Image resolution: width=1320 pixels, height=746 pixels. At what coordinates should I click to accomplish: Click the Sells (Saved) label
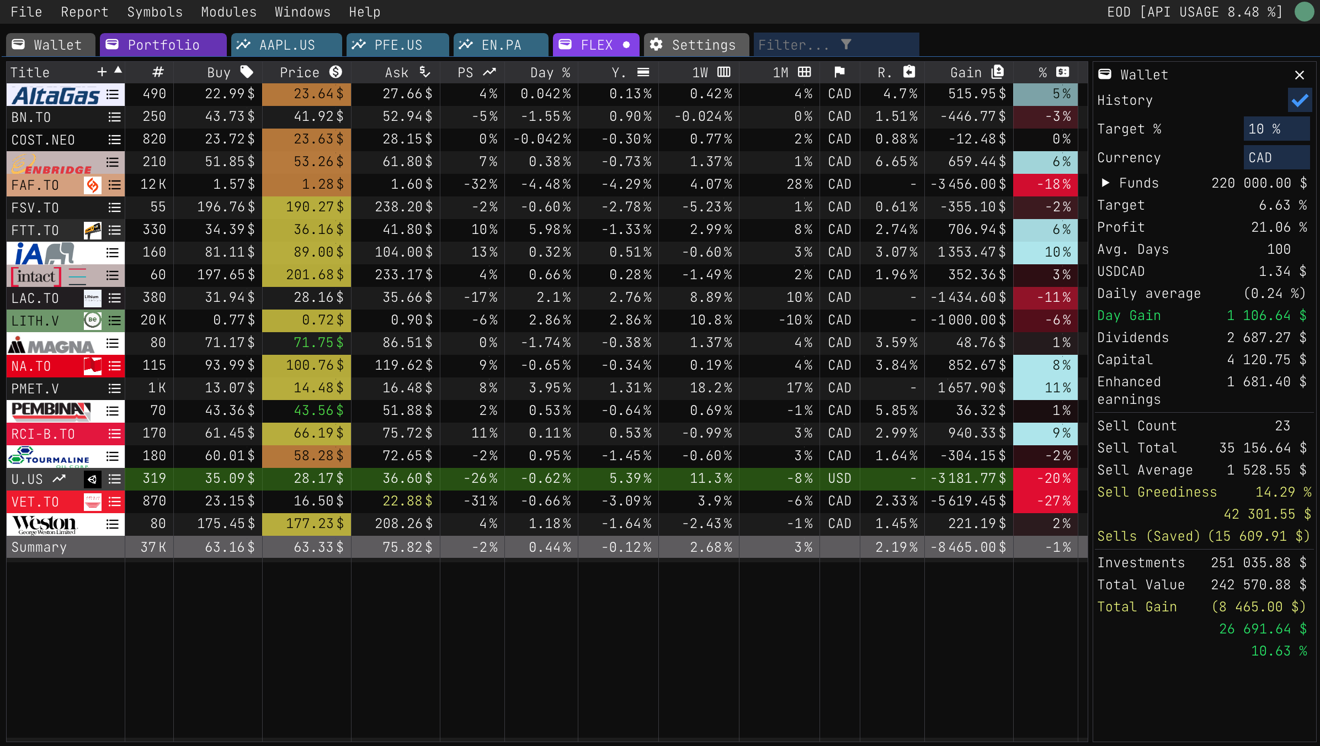click(1149, 536)
